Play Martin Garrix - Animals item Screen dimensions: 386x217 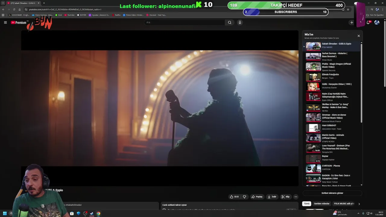(x=331, y=138)
